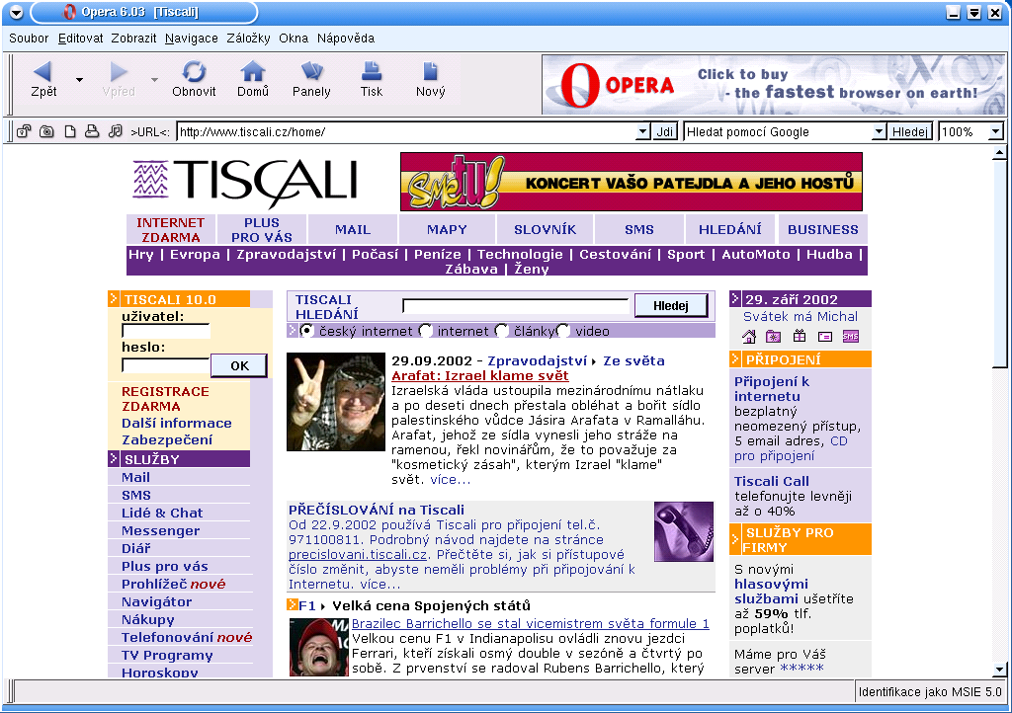The image size is (1012, 713).
Task: Click the camera icon in address bar
Action: pyautogui.click(x=46, y=131)
